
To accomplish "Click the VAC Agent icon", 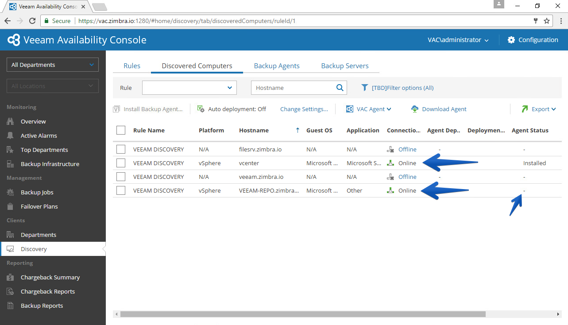I will click(x=350, y=109).
